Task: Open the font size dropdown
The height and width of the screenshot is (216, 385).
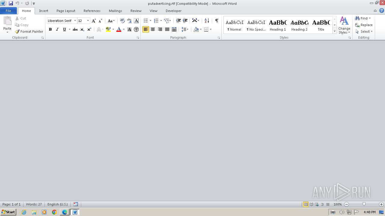Action: (x=88, y=21)
